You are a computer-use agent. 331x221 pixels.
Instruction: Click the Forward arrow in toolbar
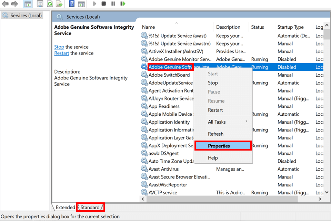click(x=14, y=4)
